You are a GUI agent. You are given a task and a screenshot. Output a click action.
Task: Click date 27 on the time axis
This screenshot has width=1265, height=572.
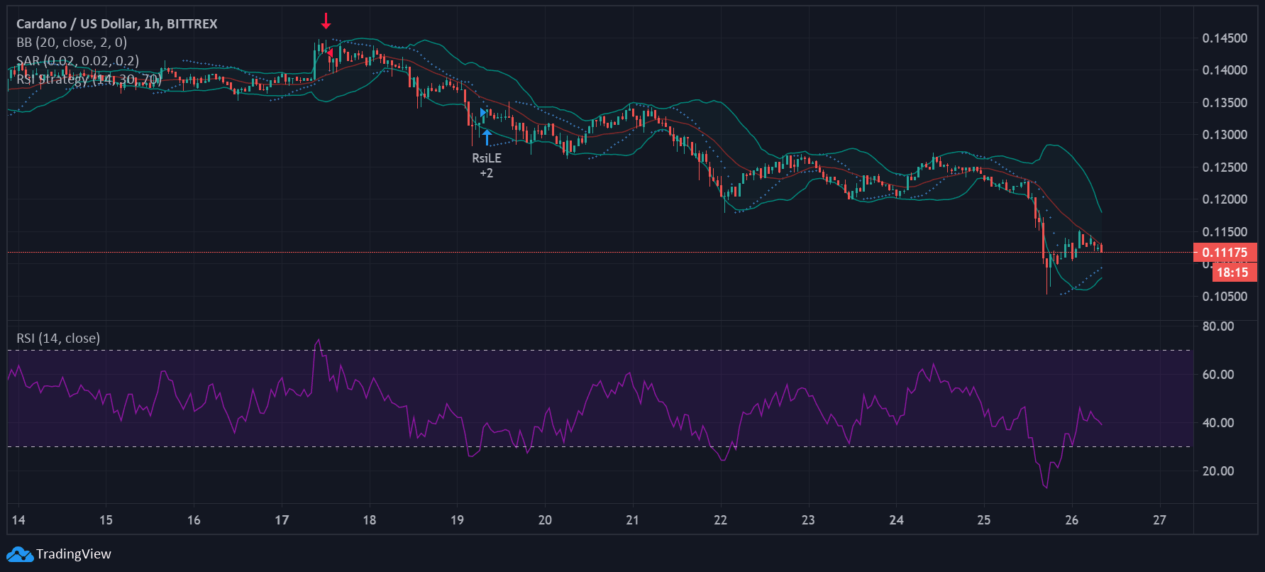click(x=1159, y=520)
